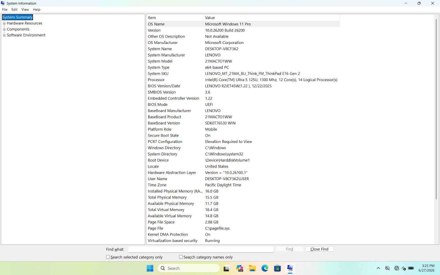Click the Value column header
Image resolution: width=440 pixels, height=275 pixels.
coord(272,18)
